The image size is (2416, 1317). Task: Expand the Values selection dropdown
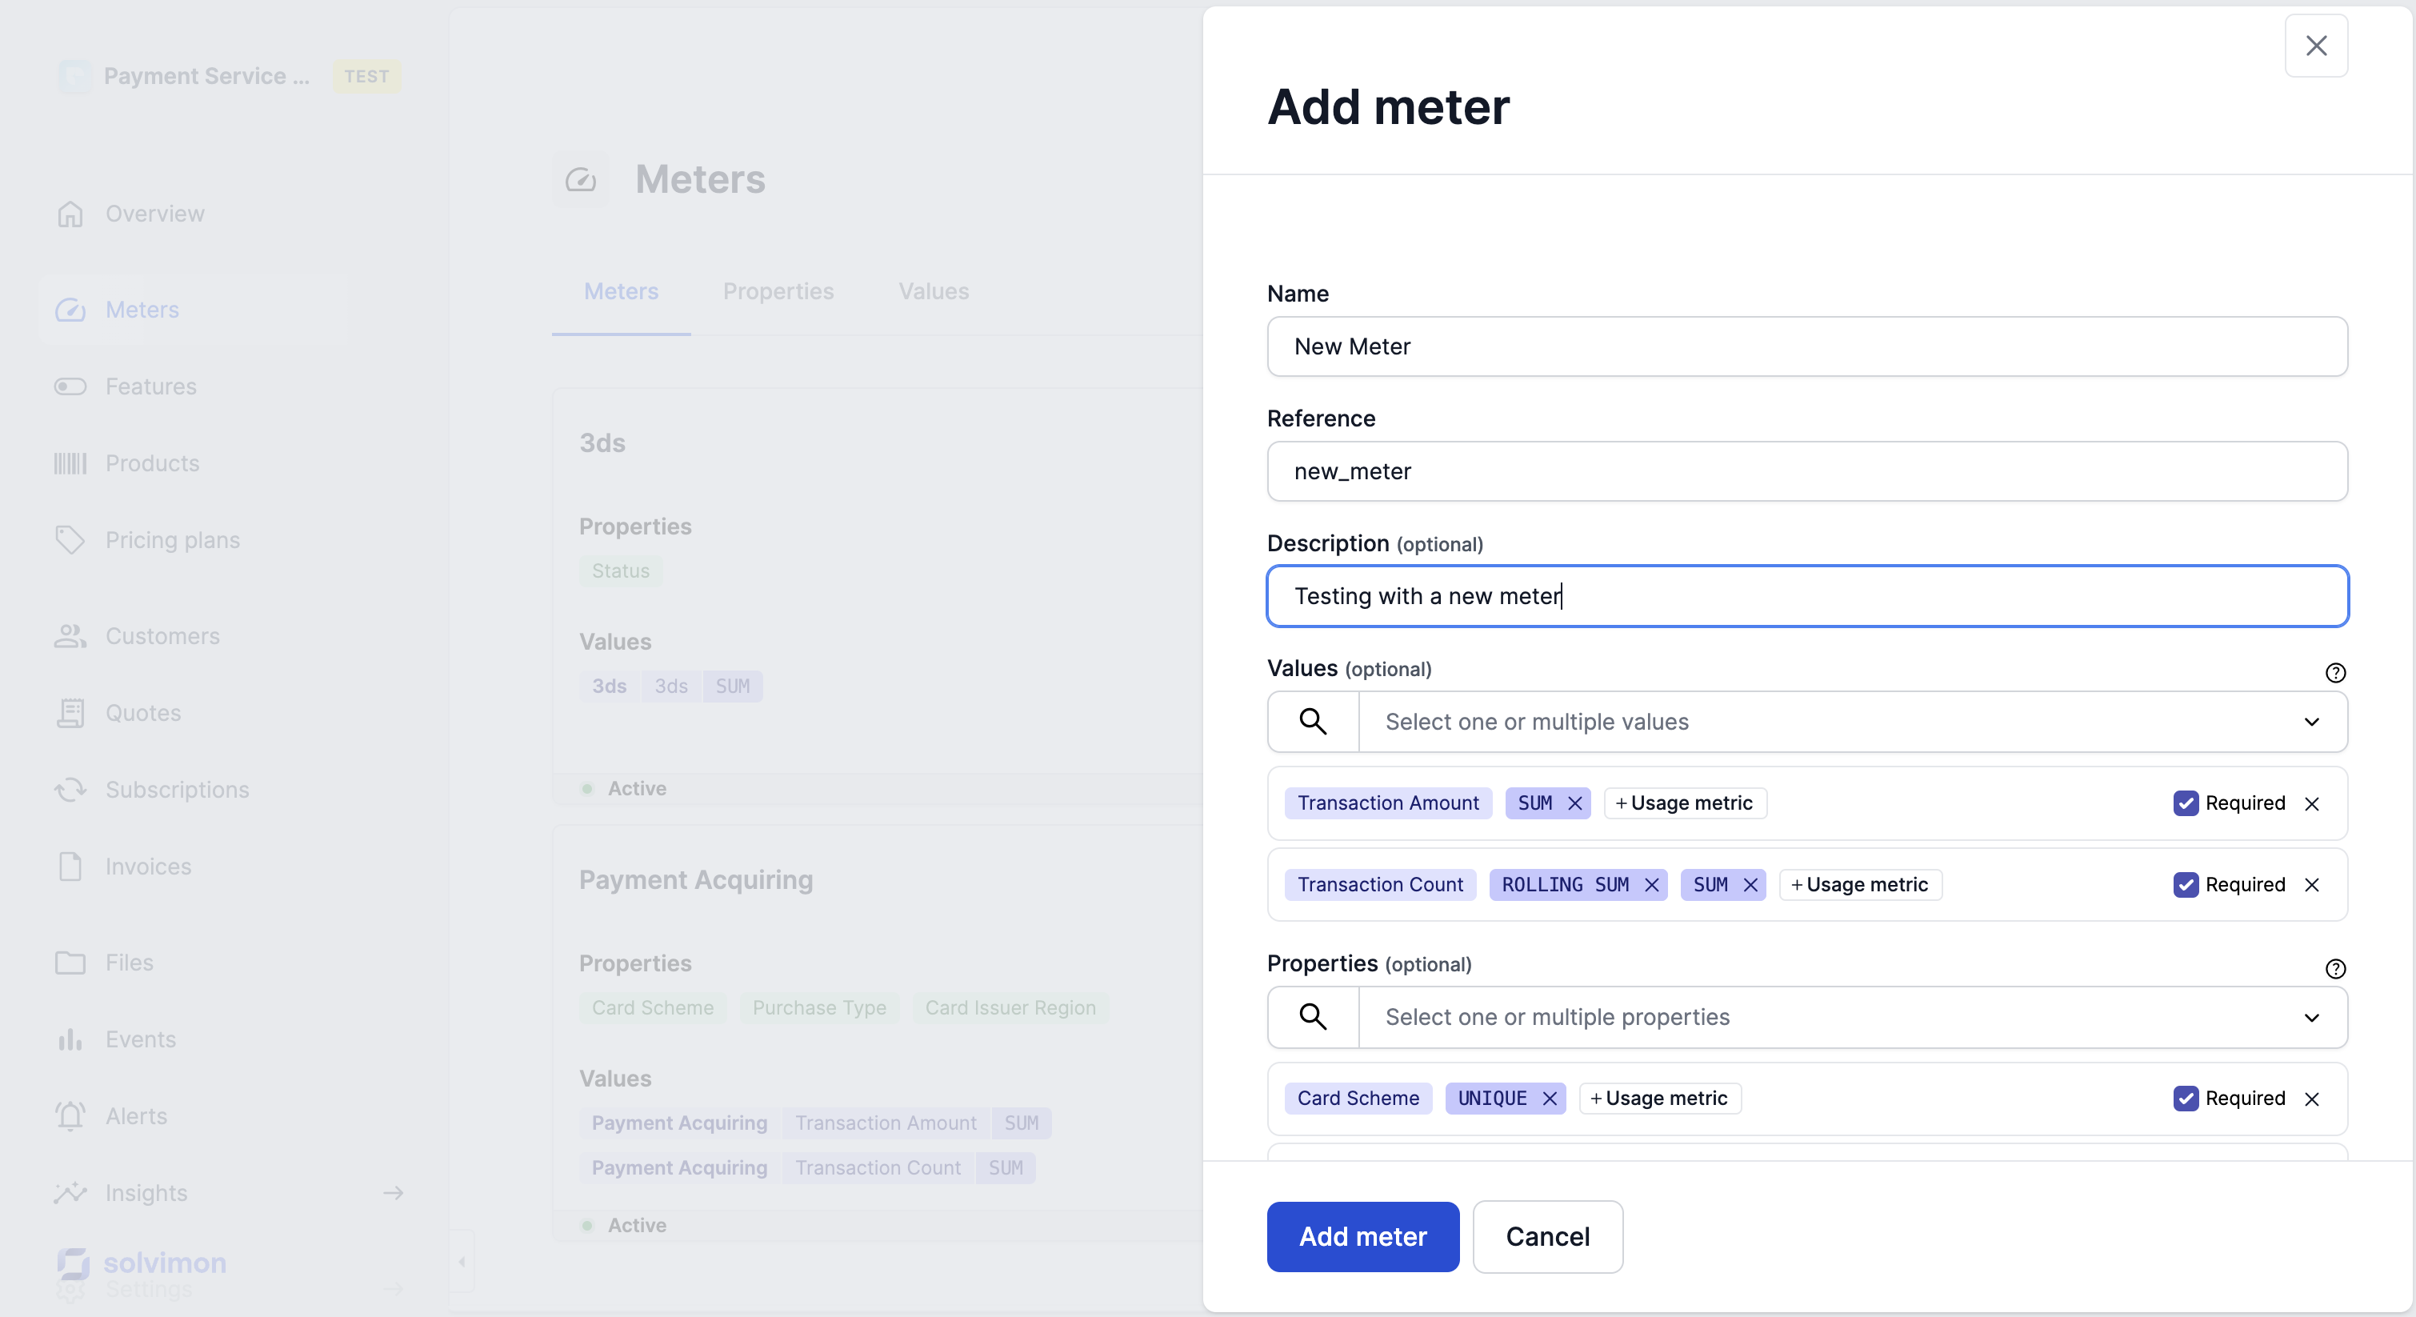click(x=2311, y=722)
